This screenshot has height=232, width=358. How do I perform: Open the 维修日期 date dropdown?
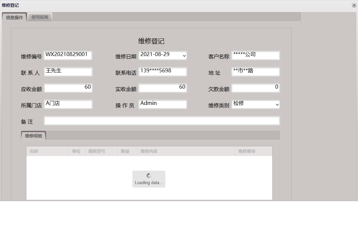coord(184,55)
